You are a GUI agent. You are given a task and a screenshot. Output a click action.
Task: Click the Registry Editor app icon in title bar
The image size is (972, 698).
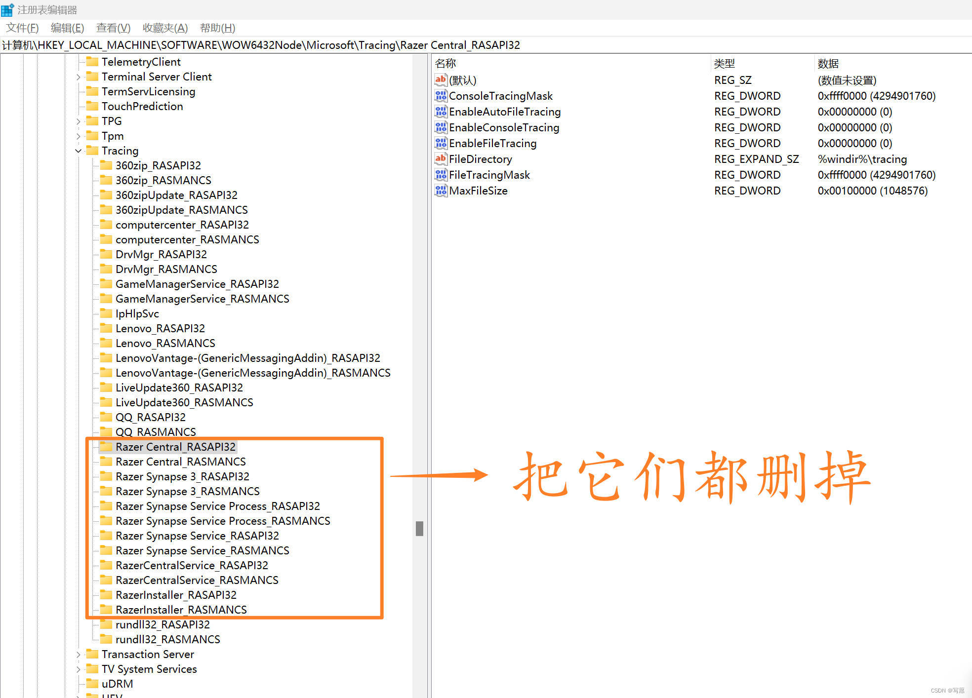pyautogui.click(x=7, y=9)
